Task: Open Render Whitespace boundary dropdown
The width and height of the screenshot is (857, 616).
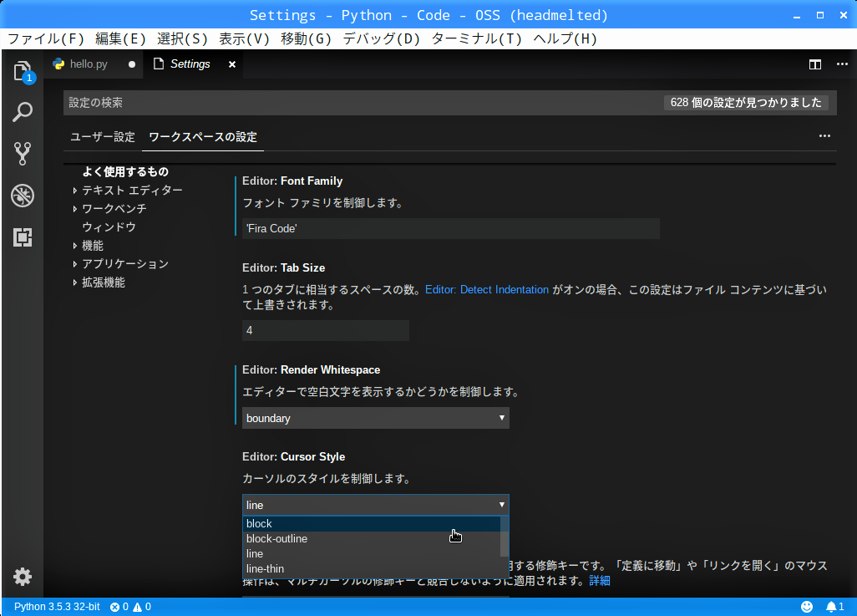Action: pyautogui.click(x=376, y=418)
